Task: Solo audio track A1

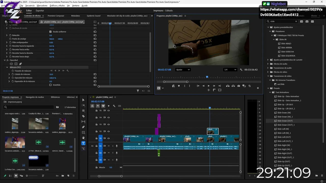Action: (x=113, y=146)
